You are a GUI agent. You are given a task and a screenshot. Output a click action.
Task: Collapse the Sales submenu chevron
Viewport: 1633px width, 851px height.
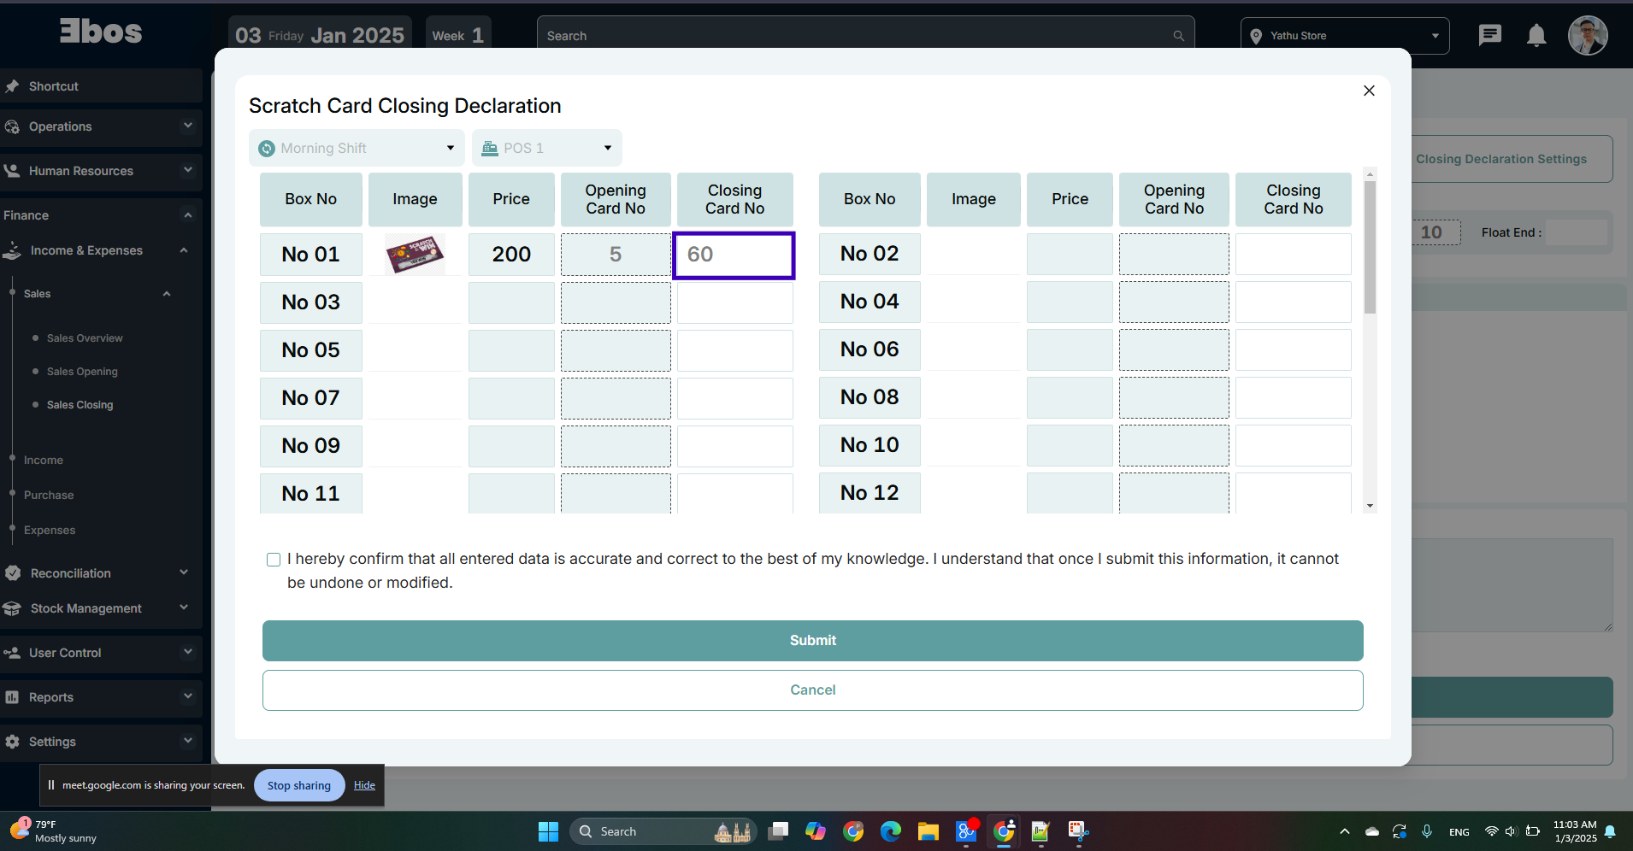pyautogui.click(x=167, y=294)
